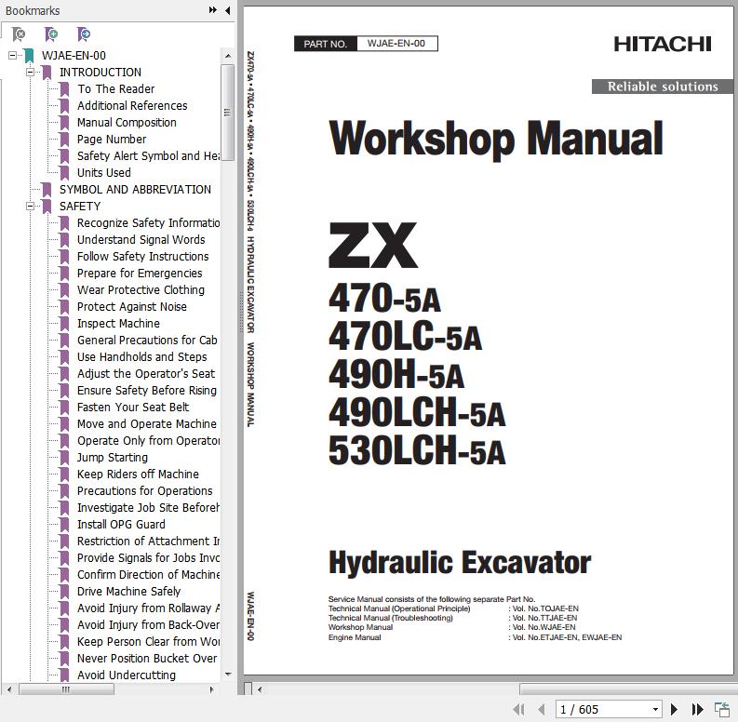This screenshot has height=722, width=738.
Task: Open the Page Number bookmark
Action: coord(112,140)
